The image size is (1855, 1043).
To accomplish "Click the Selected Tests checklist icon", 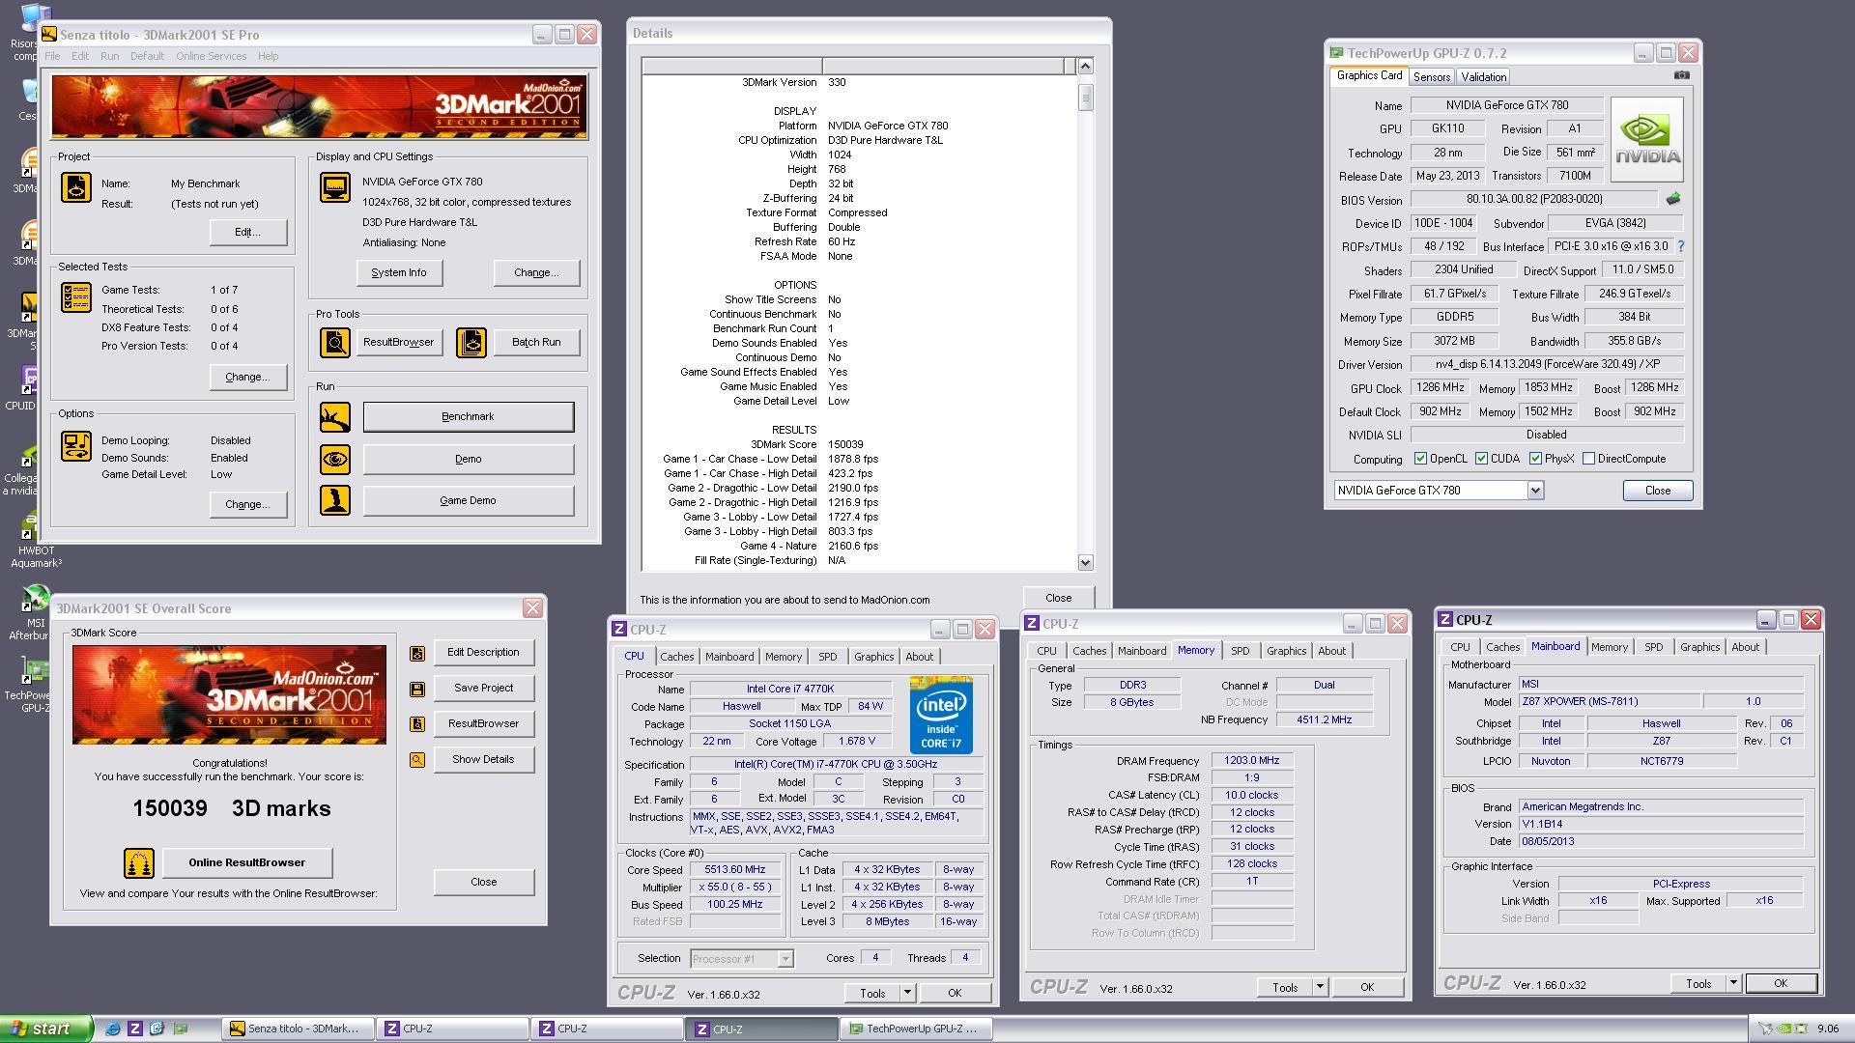I will click(x=76, y=297).
